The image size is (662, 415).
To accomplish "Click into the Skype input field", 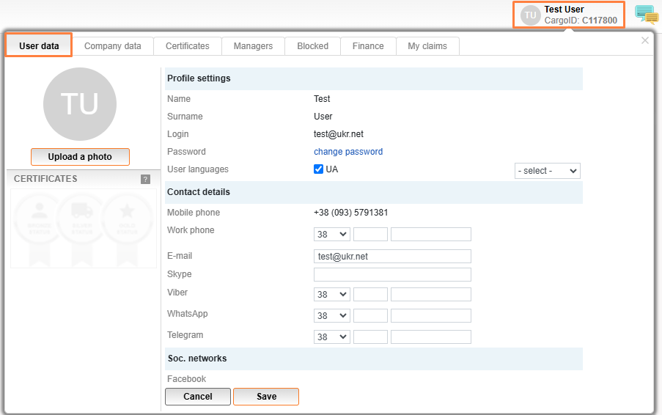I will coord(392,275).
